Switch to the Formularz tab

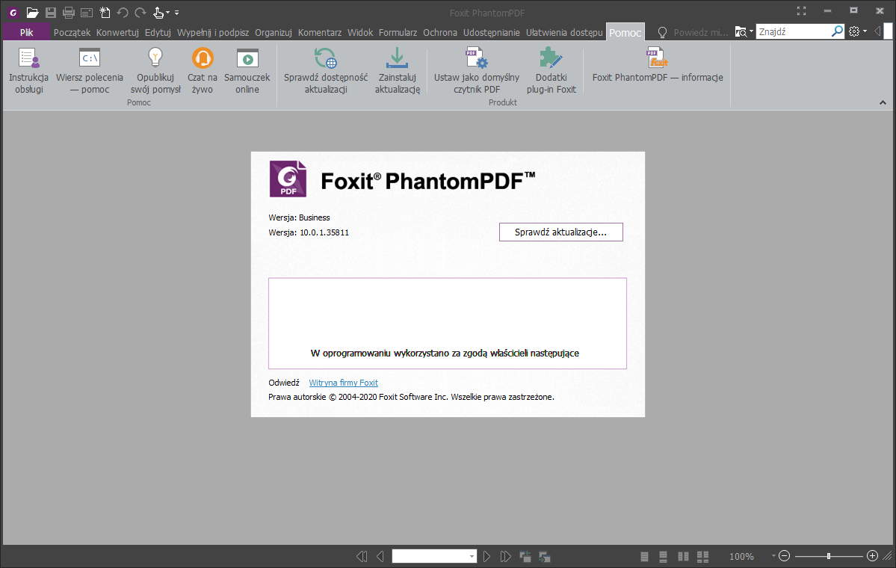coord(398,33)
